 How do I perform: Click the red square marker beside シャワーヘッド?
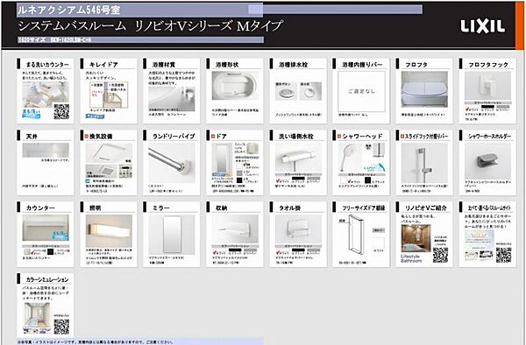(339, 137)
